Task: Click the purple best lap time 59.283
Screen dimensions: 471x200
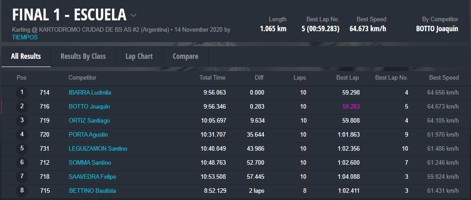Action: (x=351, y=107)
